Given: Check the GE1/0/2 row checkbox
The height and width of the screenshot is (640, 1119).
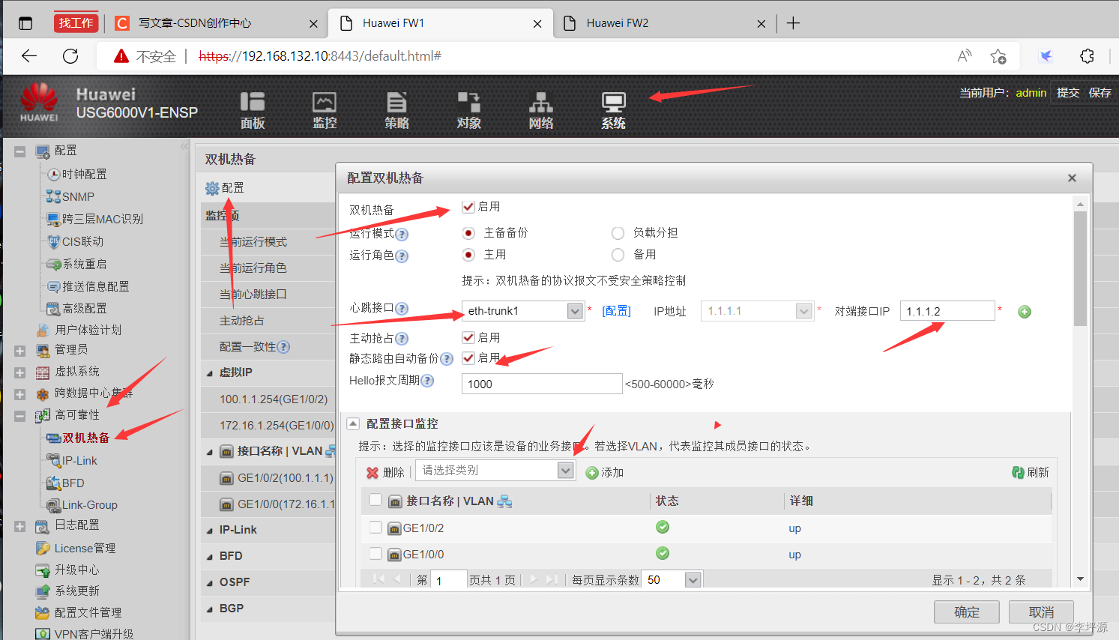Looking at the screenshot, I should (x=375, y=528).
